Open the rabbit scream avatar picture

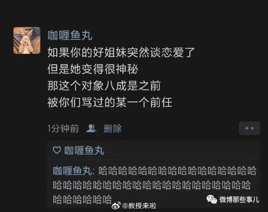click(27, 40)
